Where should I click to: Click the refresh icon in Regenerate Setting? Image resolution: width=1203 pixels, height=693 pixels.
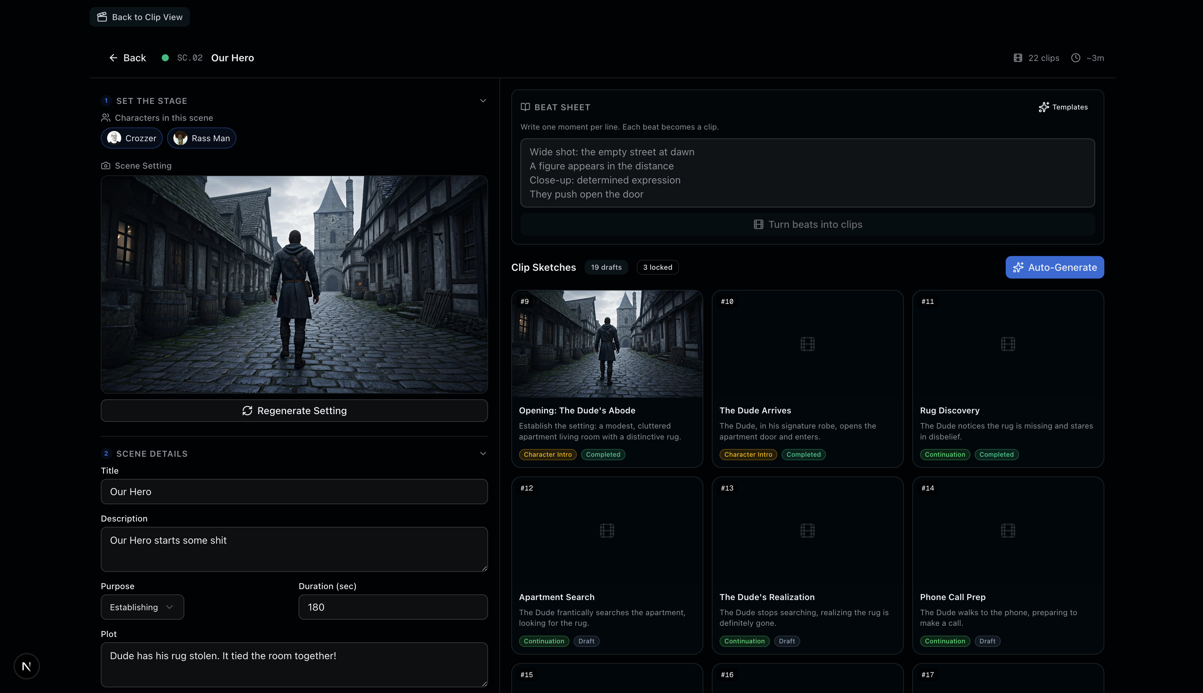point(247,411)
